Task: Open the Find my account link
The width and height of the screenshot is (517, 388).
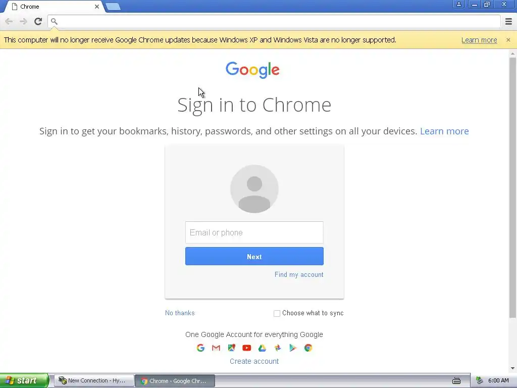Action: click(299, 274)
